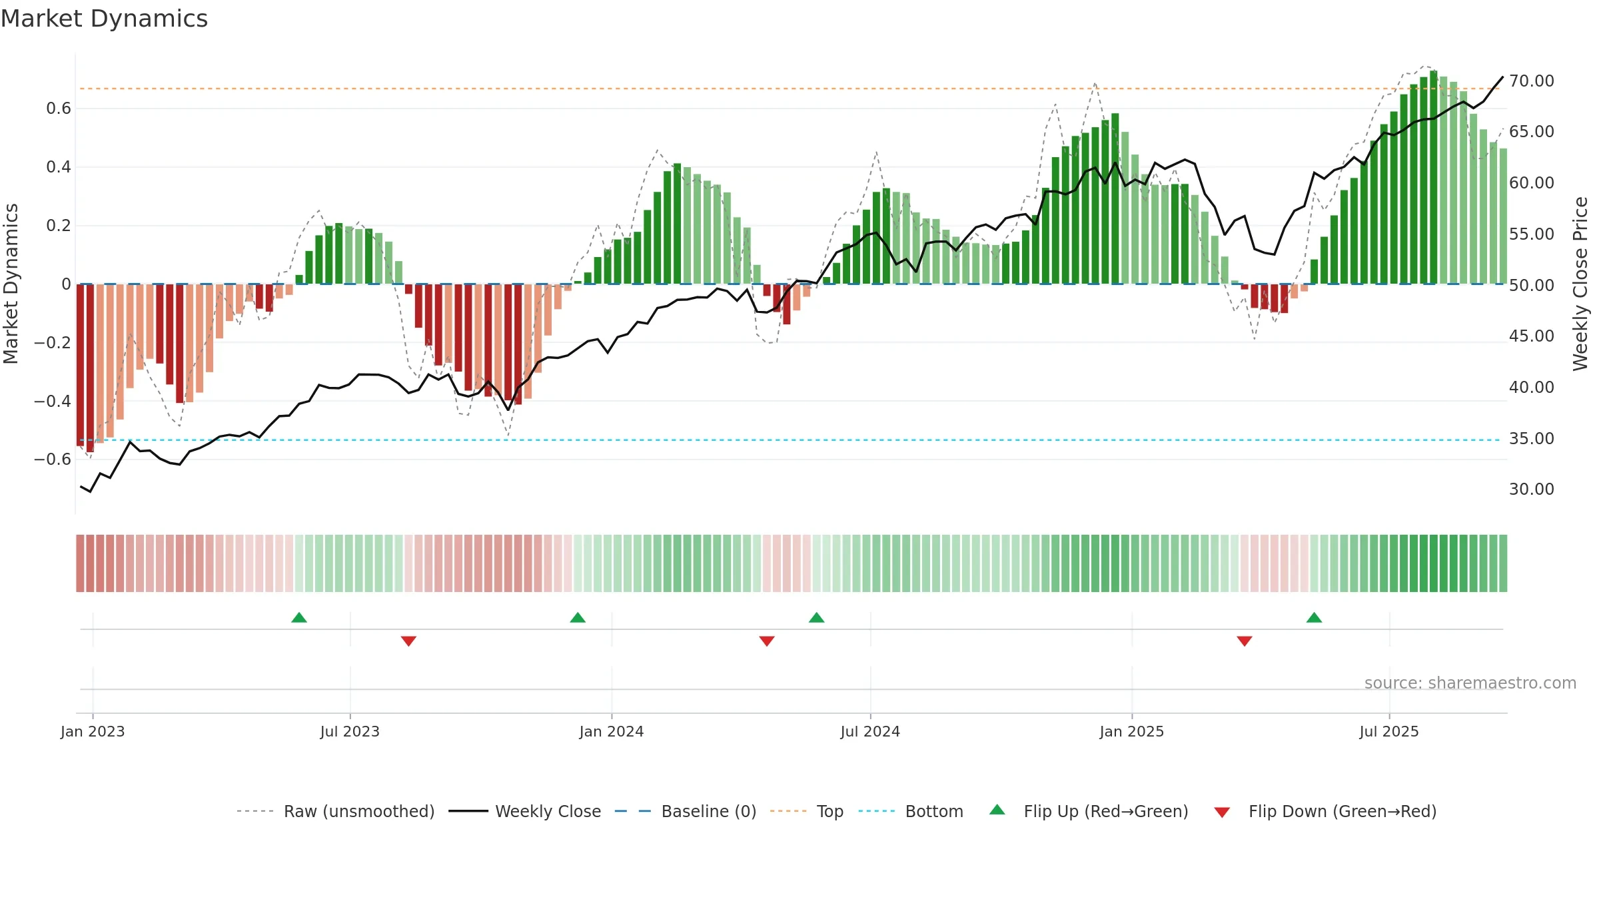Click the 30.00 price axis label
Viewport: 1599px width, 899px height.
click(x=1531, y=489)
